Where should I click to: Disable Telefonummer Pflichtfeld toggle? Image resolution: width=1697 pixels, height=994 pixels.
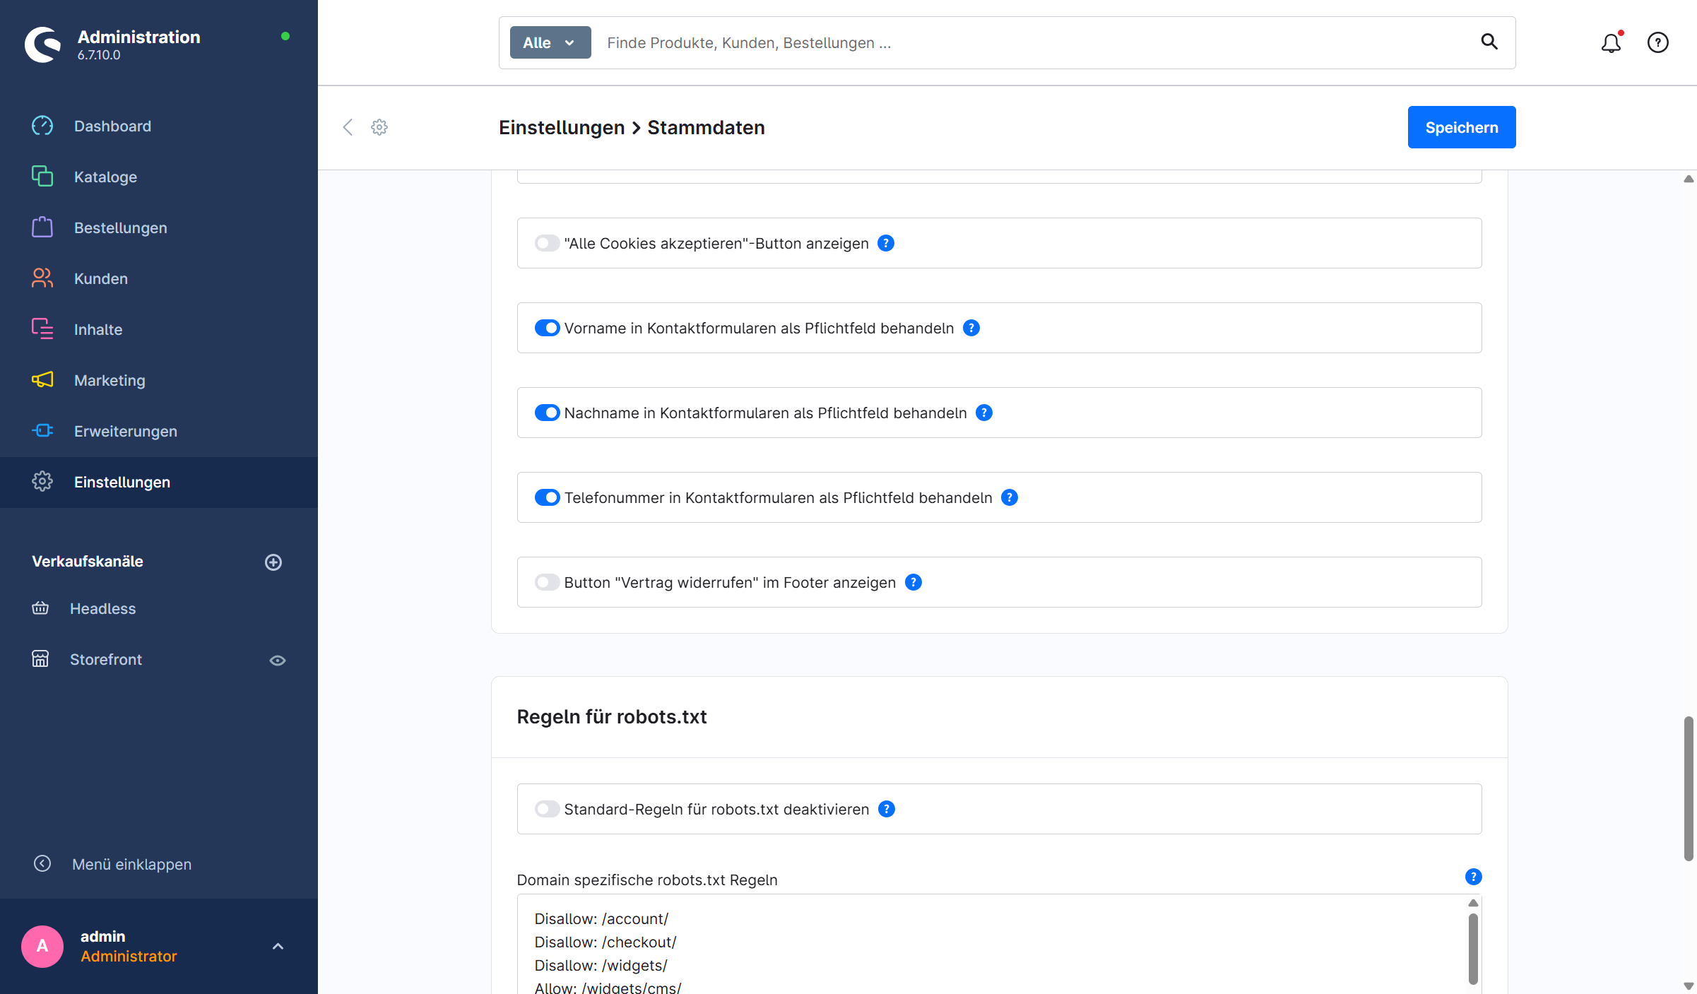pyautogui.click(x=547, y=497)
